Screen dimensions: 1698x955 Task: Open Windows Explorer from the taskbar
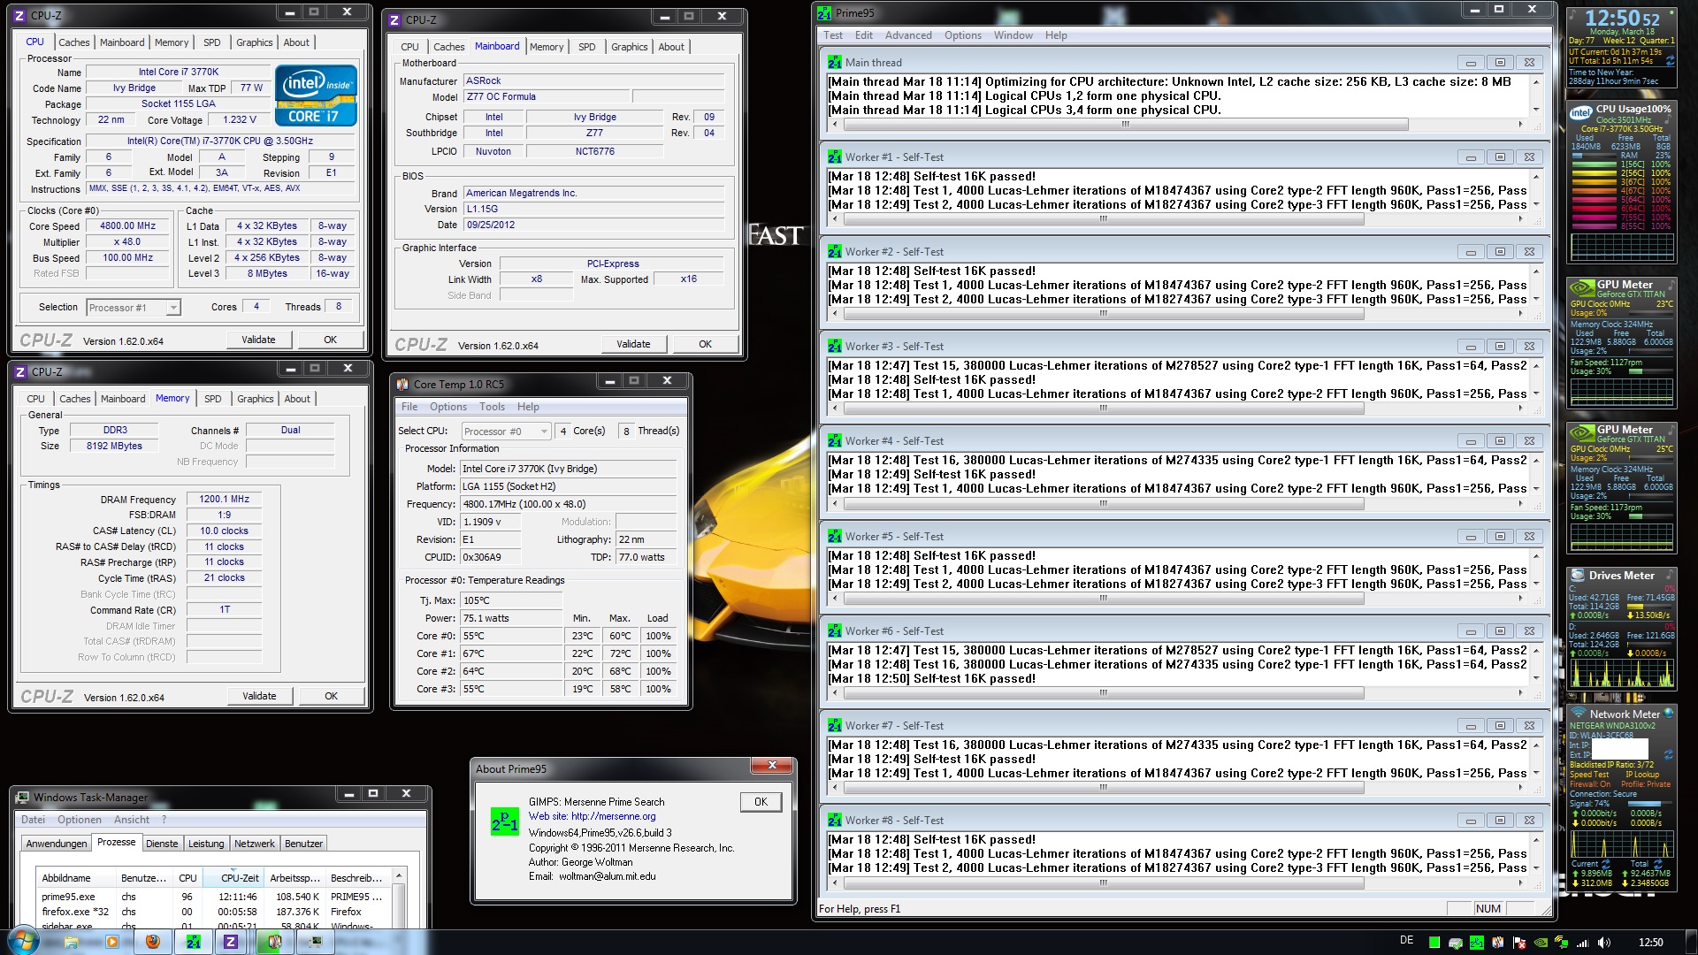click(71, 942)
